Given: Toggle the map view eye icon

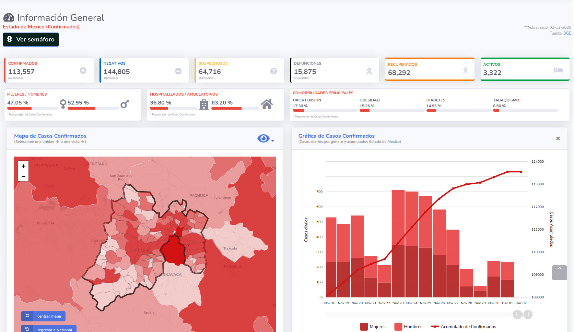Looking at the screenshot, I should [263, 138].
